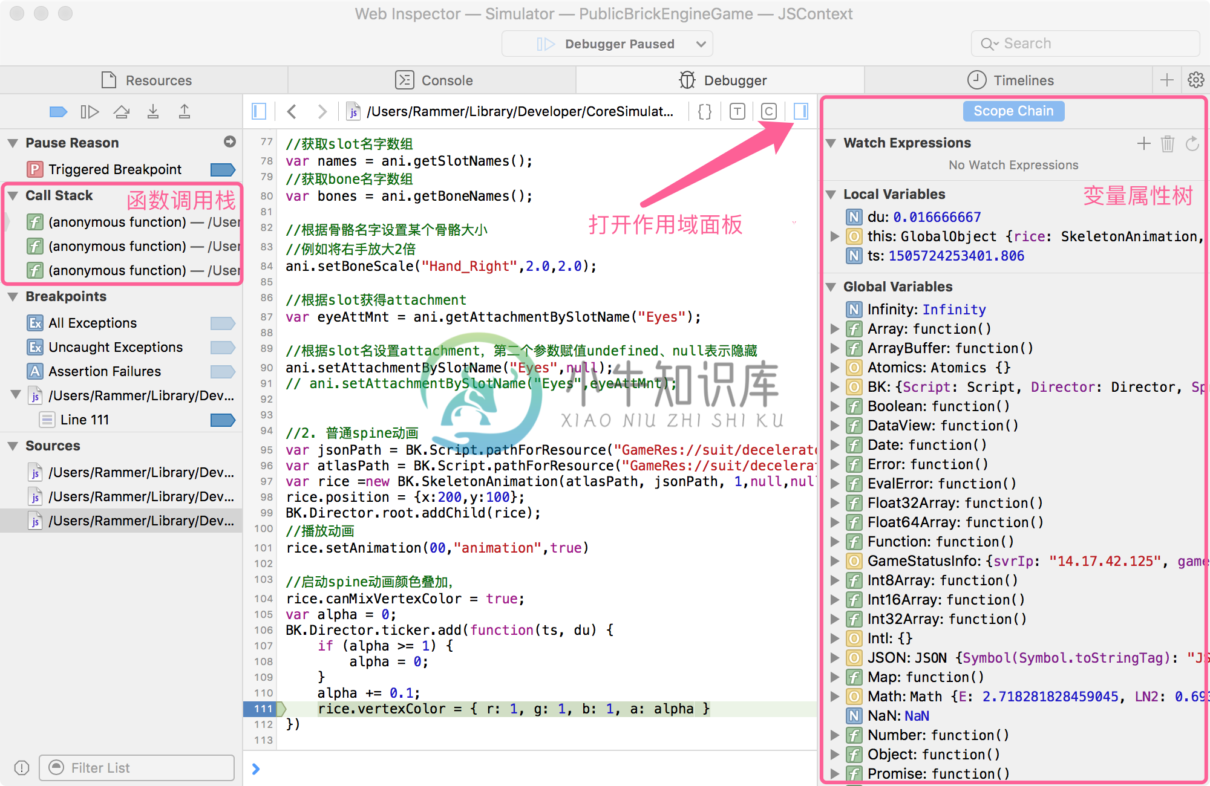Expand the Promise function entry
Viewport: 1210px width, 786px height.
pos(835,774)
